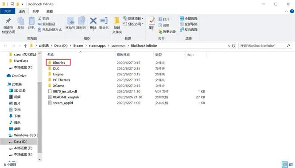
Task: Click Paste shortcut in the ribbon
Action: coord(50,30)
